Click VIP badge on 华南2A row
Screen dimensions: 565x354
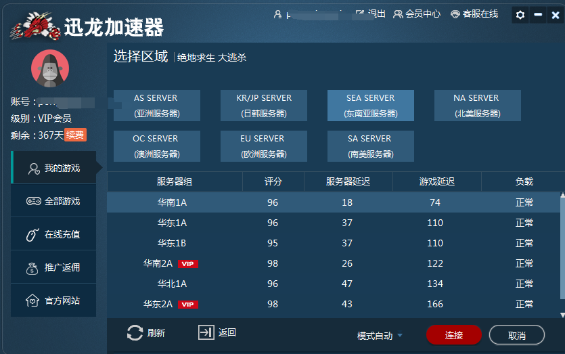pyautogui.click(x=187, y=264)
